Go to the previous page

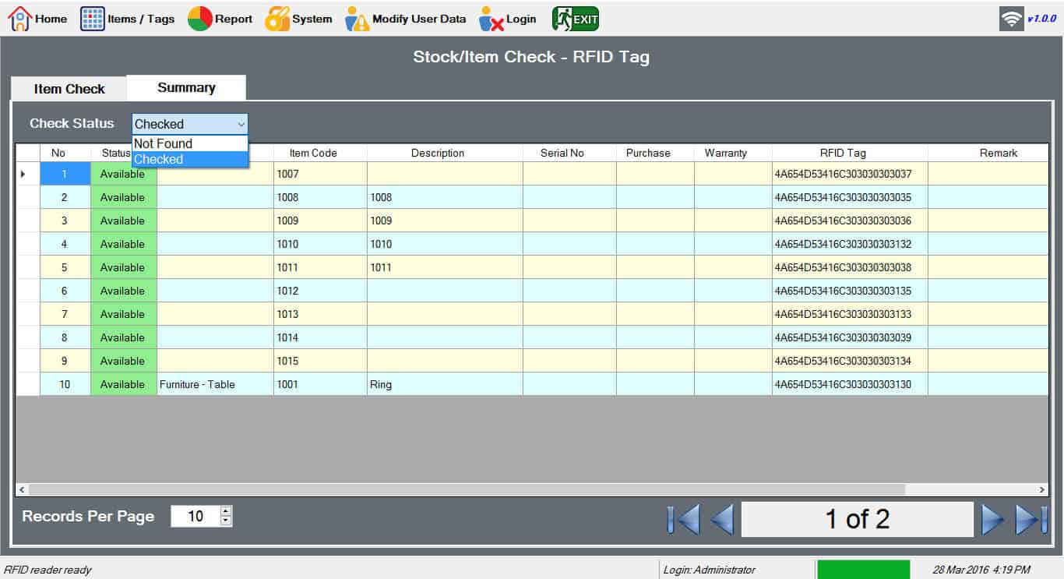click(x=722, y=520)
